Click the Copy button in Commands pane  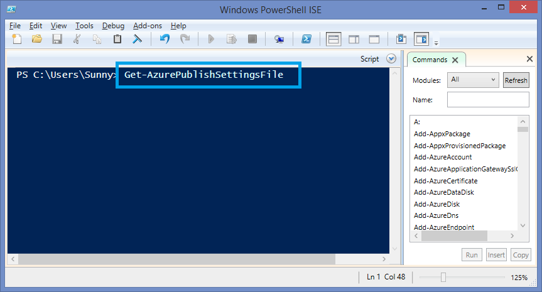click(521, 255)
